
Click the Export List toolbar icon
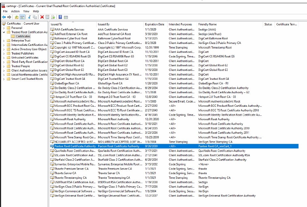click(x=53, y=17)
